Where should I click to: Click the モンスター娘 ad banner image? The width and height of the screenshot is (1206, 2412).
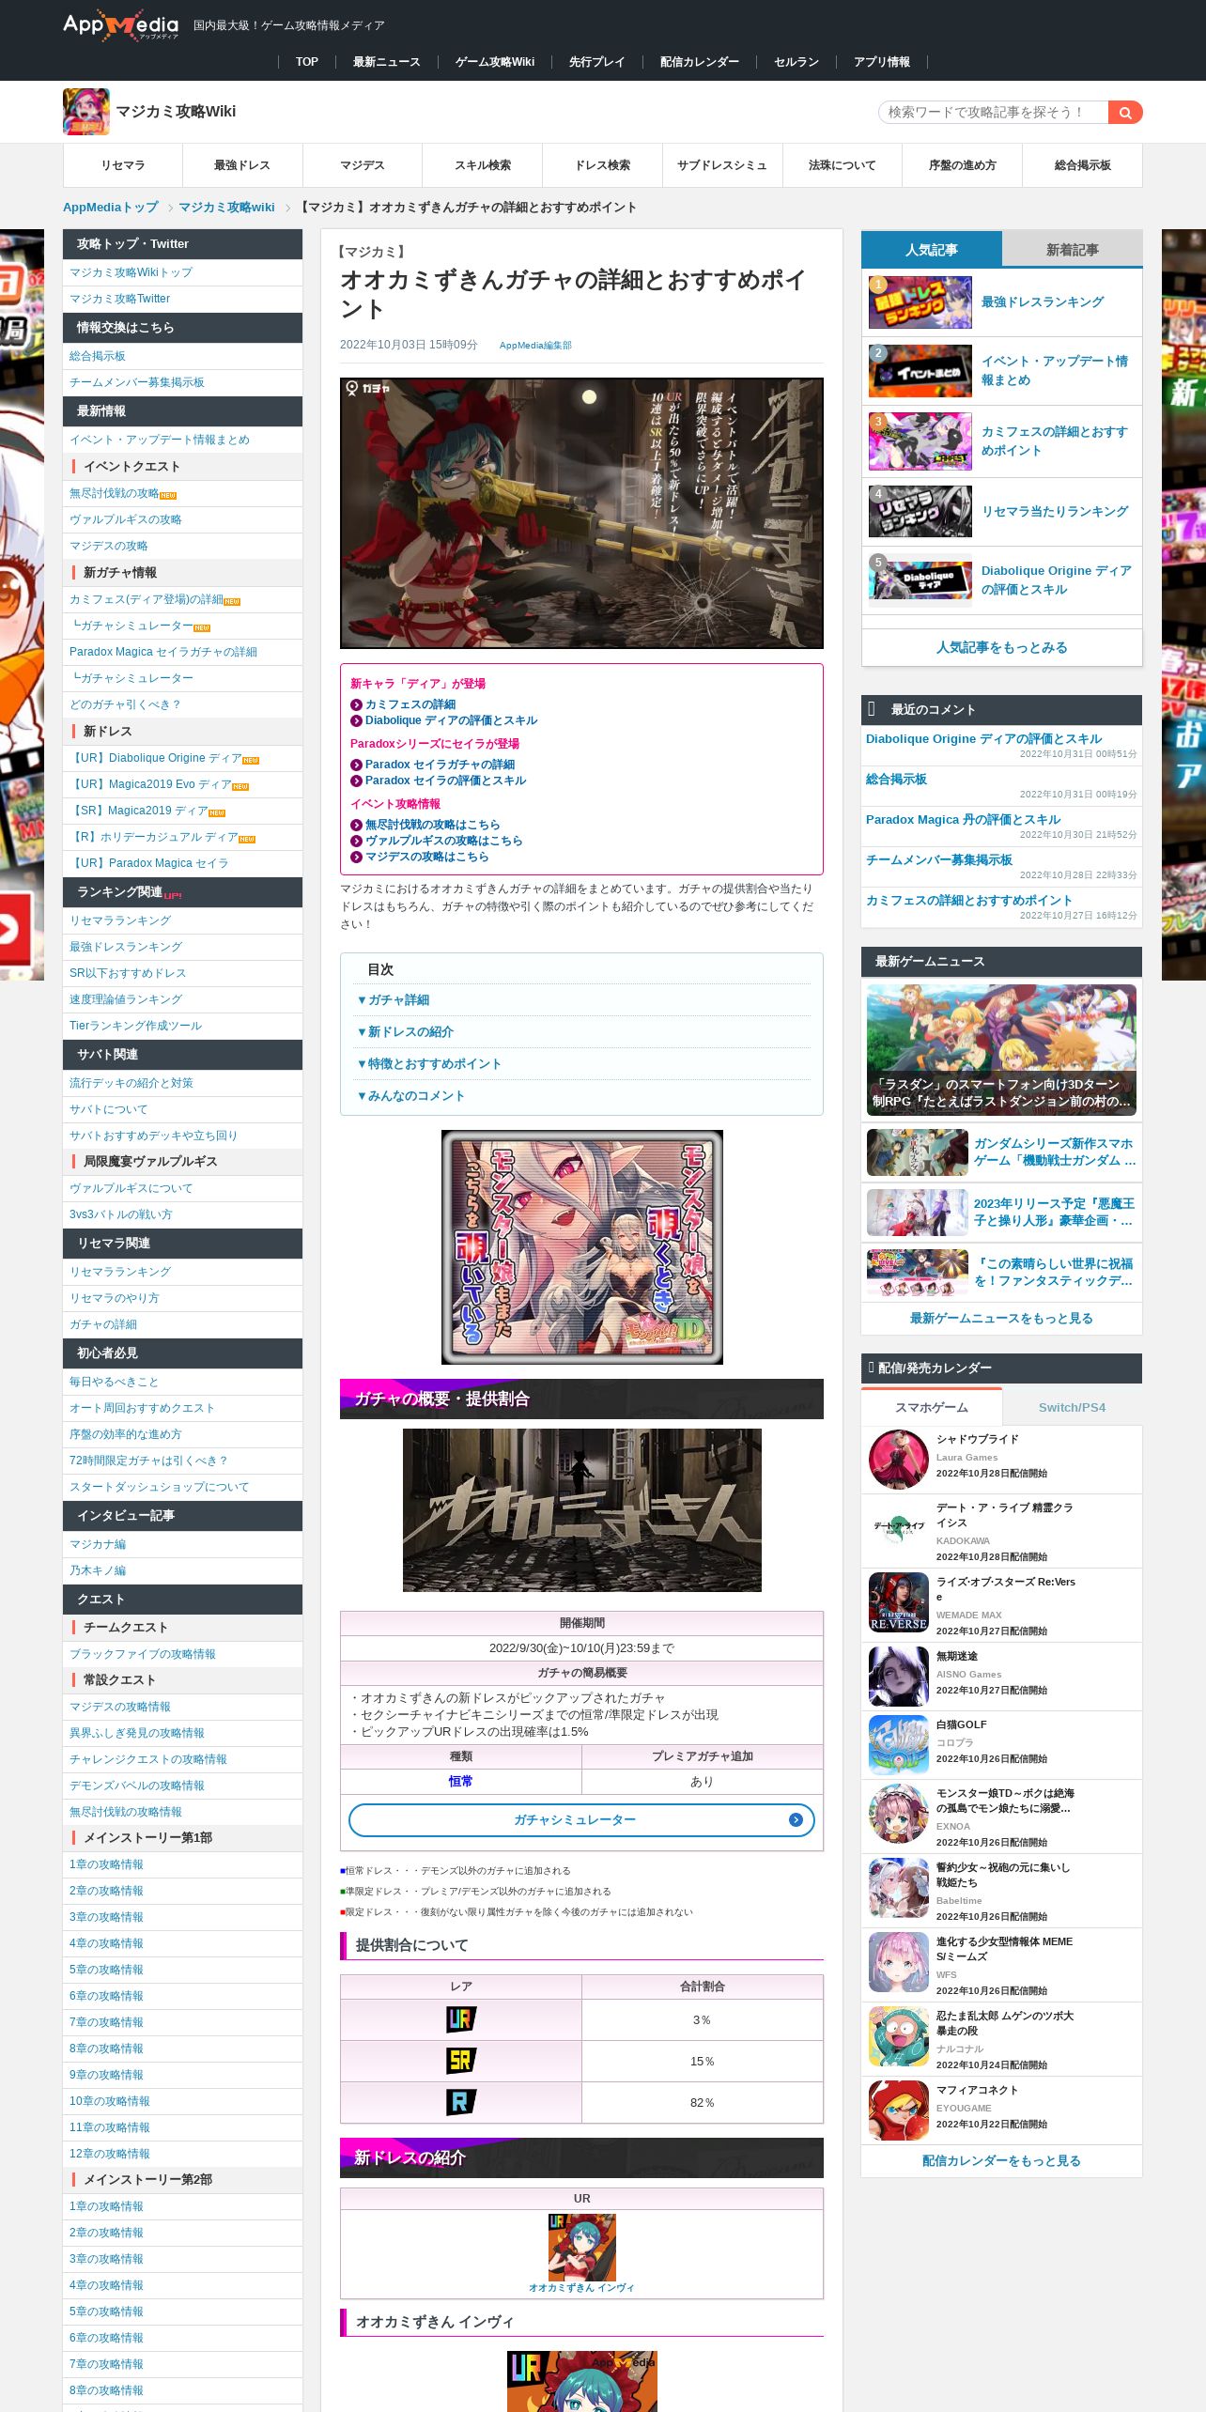[x=582, y=1247]
